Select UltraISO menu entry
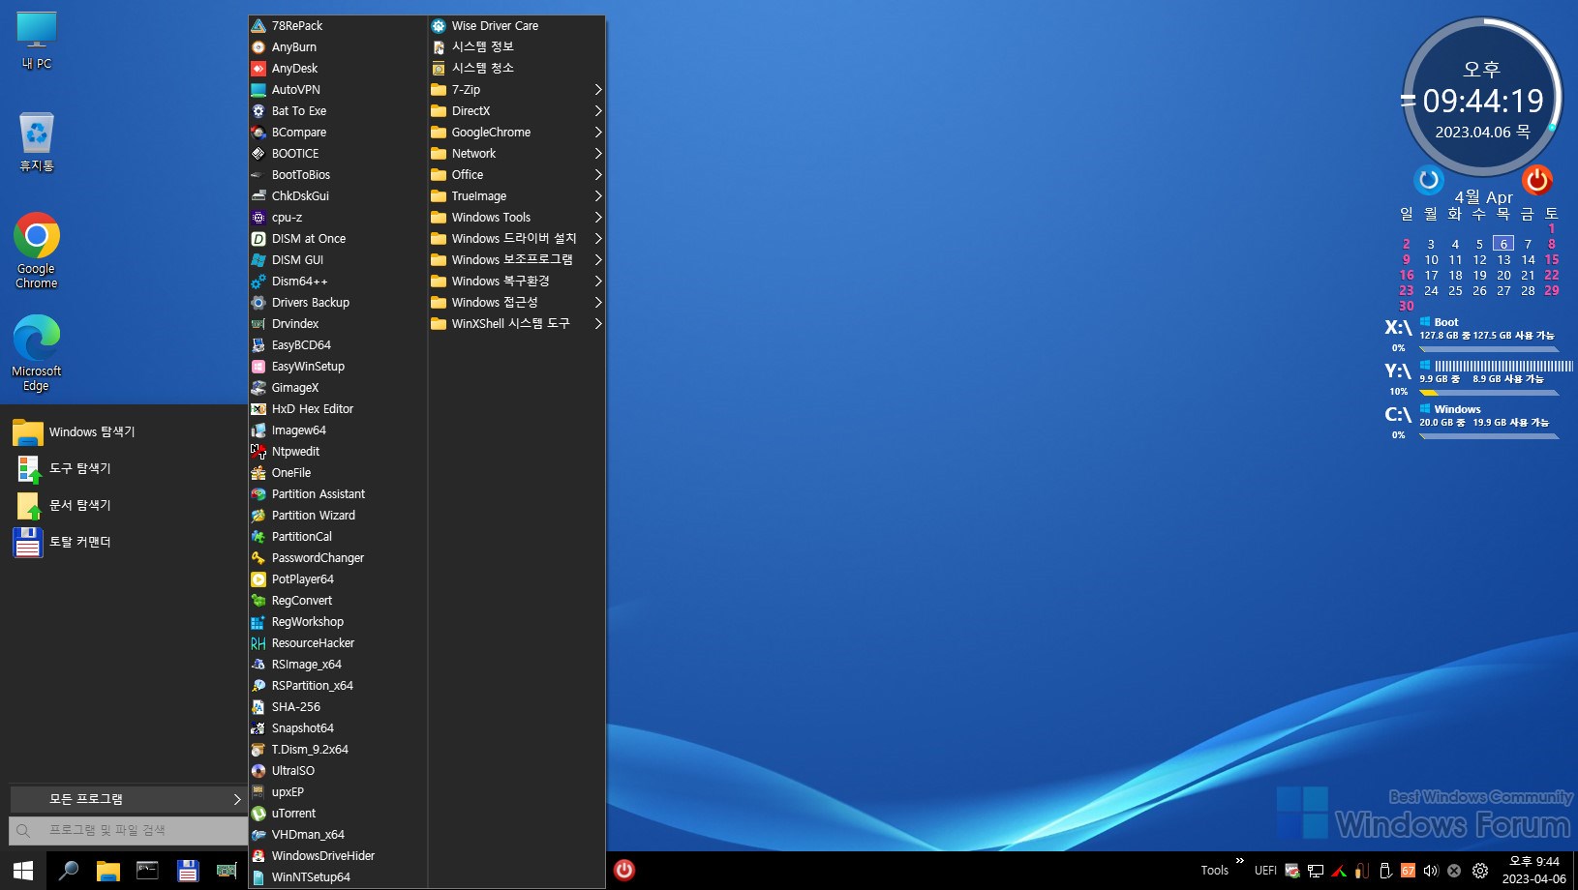Viewport: 1578px width, 890px height. 337,771
